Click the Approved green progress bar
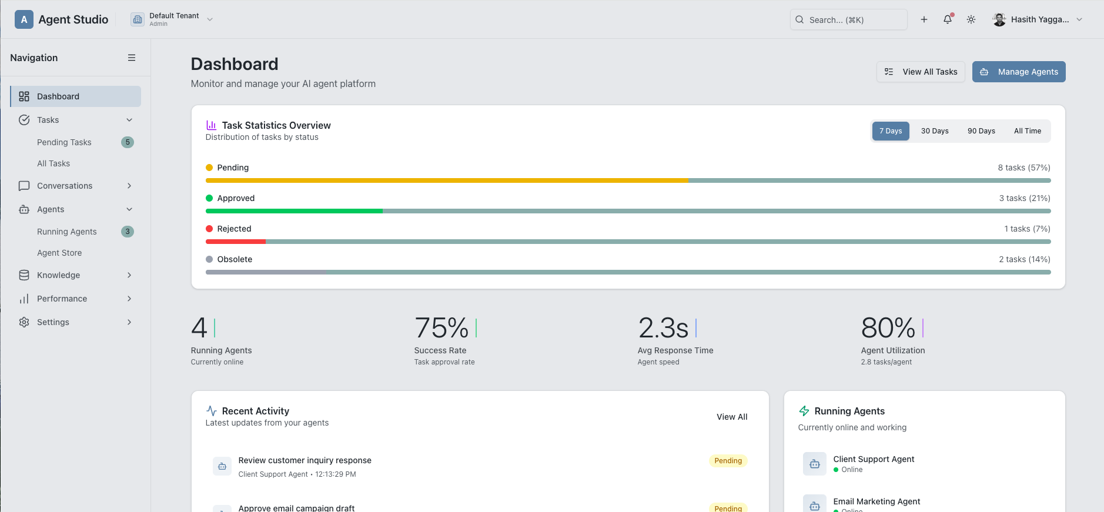 point(294,211)
